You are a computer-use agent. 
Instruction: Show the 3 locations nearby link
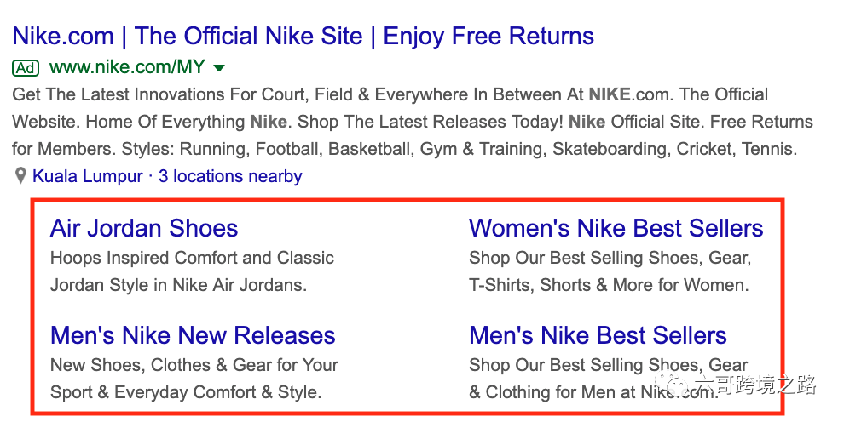230,177
